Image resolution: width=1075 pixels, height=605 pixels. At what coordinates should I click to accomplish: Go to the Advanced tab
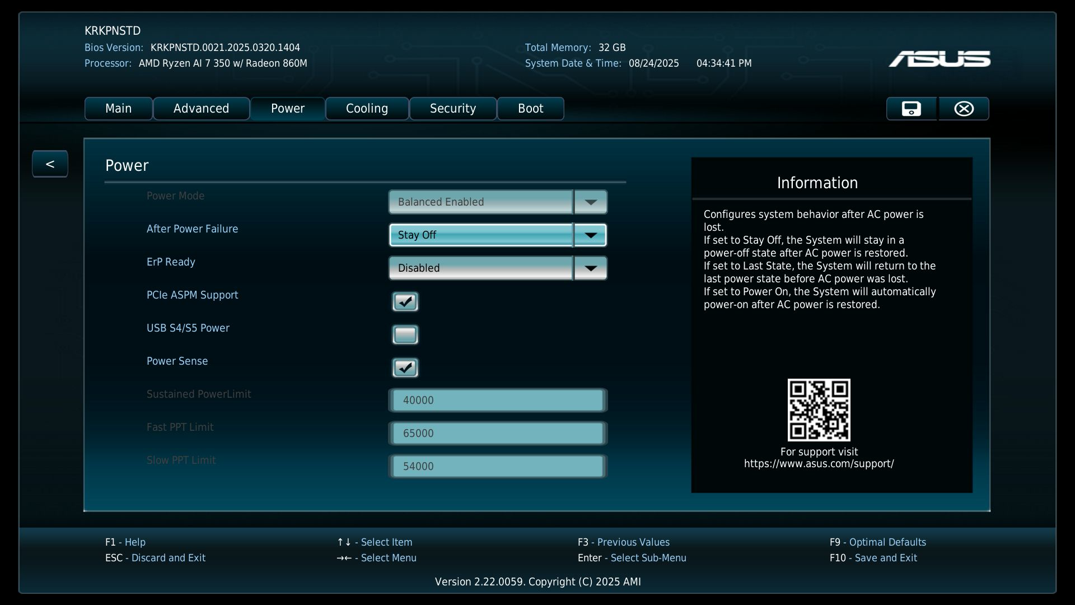(201, 109)
